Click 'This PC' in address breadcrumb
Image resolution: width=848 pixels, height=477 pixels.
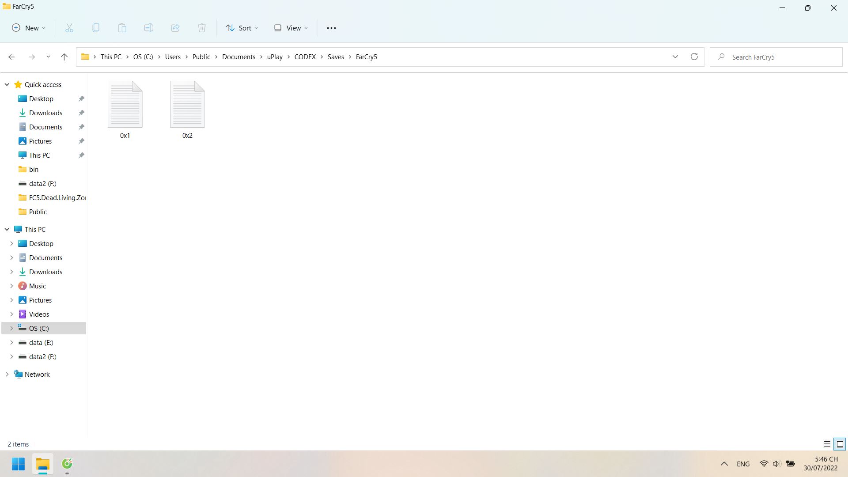point(111,57)
